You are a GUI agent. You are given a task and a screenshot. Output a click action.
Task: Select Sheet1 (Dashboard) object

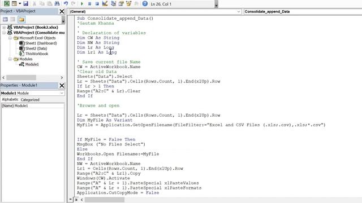[x=41, y=43]
